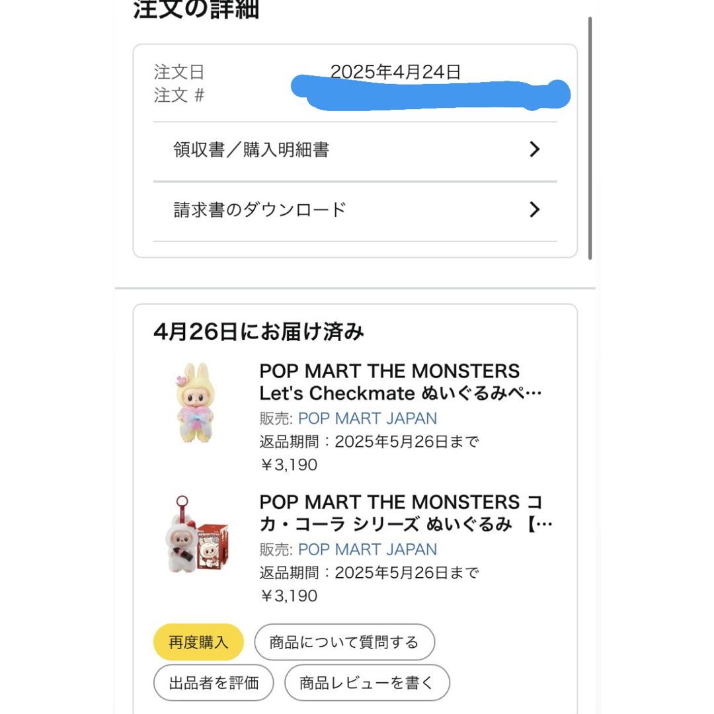Visit POP MART JAPAN seller for first item
Viewport: 714px width, 714px height.
pyautogui.click(x=368, y=418)
